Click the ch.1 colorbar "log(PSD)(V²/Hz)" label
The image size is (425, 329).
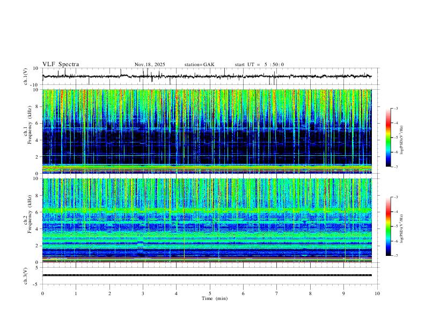[x=402, y=140]
